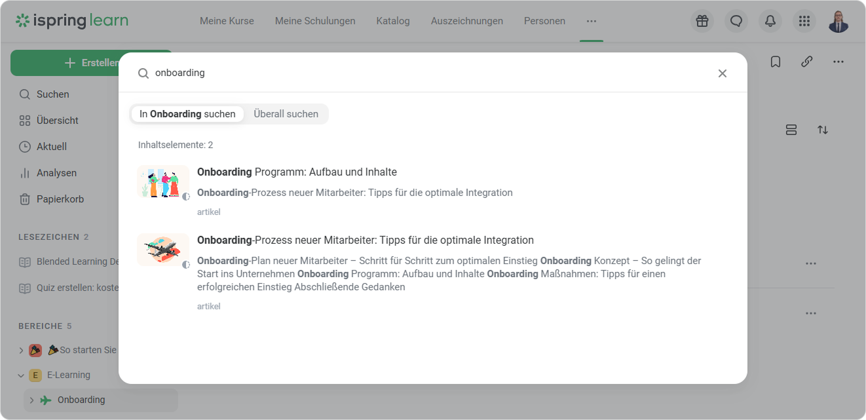866x420 pixels.
Task: Open the gift box icon in header
Action: coord(702,21)
